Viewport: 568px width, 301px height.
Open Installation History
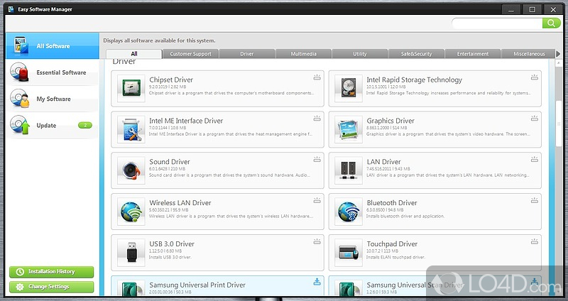tap(51, 272)
